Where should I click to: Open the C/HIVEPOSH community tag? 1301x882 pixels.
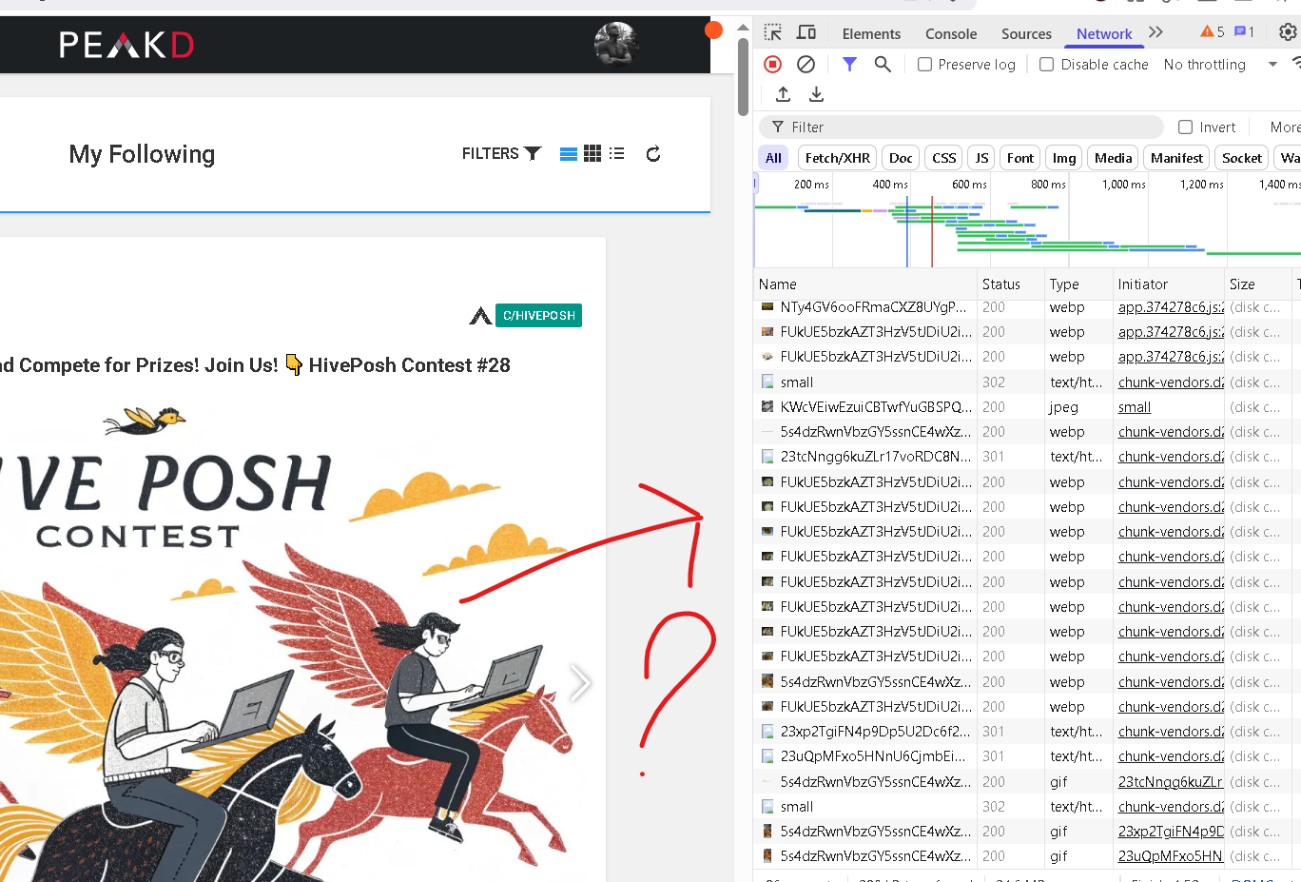538,315
